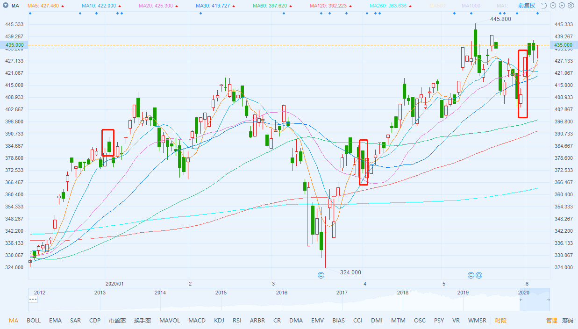Click the 435.000 price tag on left axis

(14, 45)
